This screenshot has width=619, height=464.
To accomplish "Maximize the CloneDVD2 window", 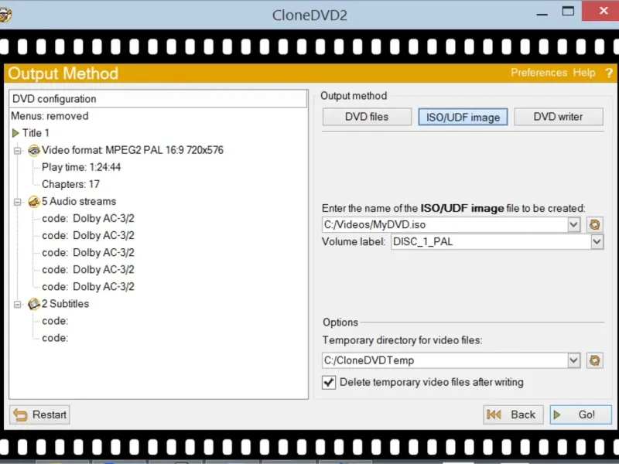I will pyautogui.click(x=568, y=12).
